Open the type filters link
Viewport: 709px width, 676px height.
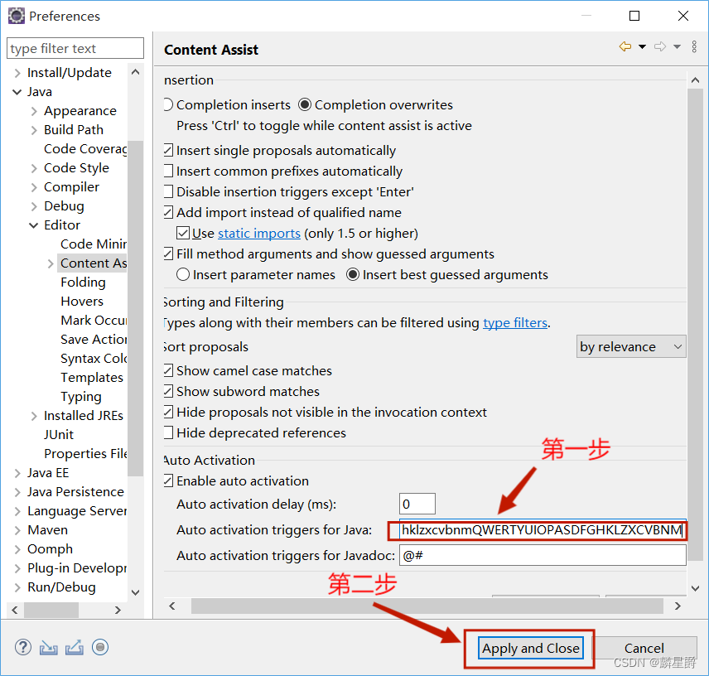(x=515, y=323)
